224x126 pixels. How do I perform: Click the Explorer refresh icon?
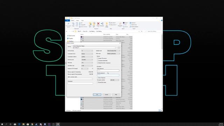point(142,31)
